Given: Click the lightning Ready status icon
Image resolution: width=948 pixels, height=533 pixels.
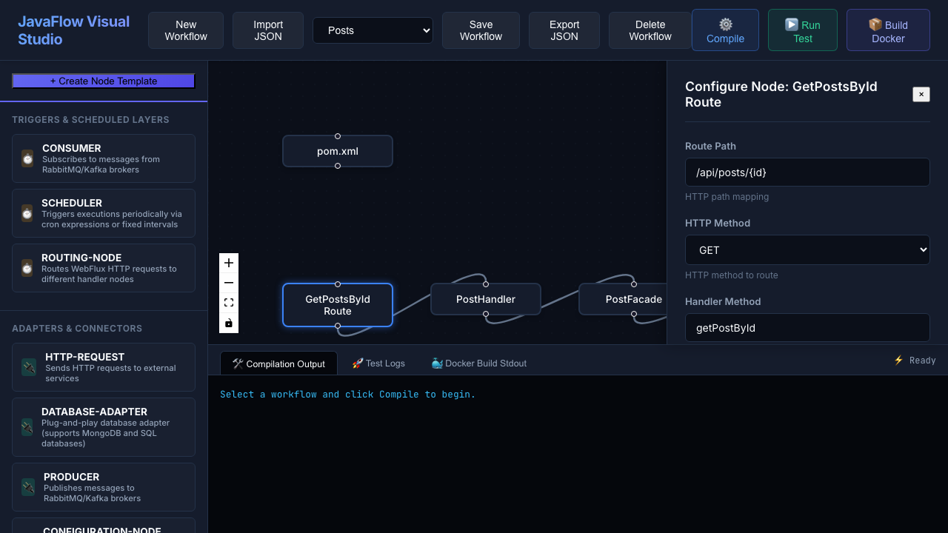Looking at the screenshot, I should coord(898,360).
